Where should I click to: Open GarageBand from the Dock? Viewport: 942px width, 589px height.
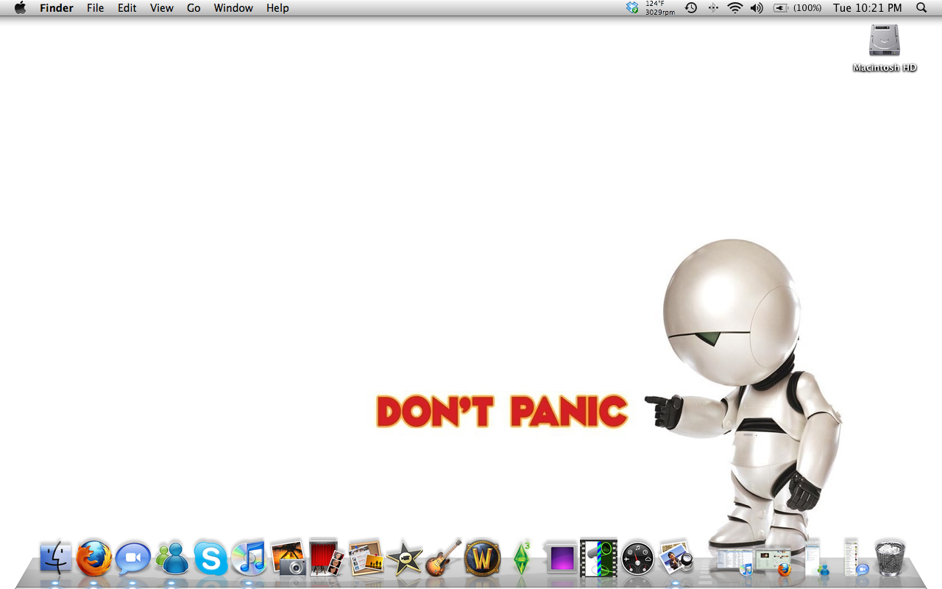[x=443, y=558]
